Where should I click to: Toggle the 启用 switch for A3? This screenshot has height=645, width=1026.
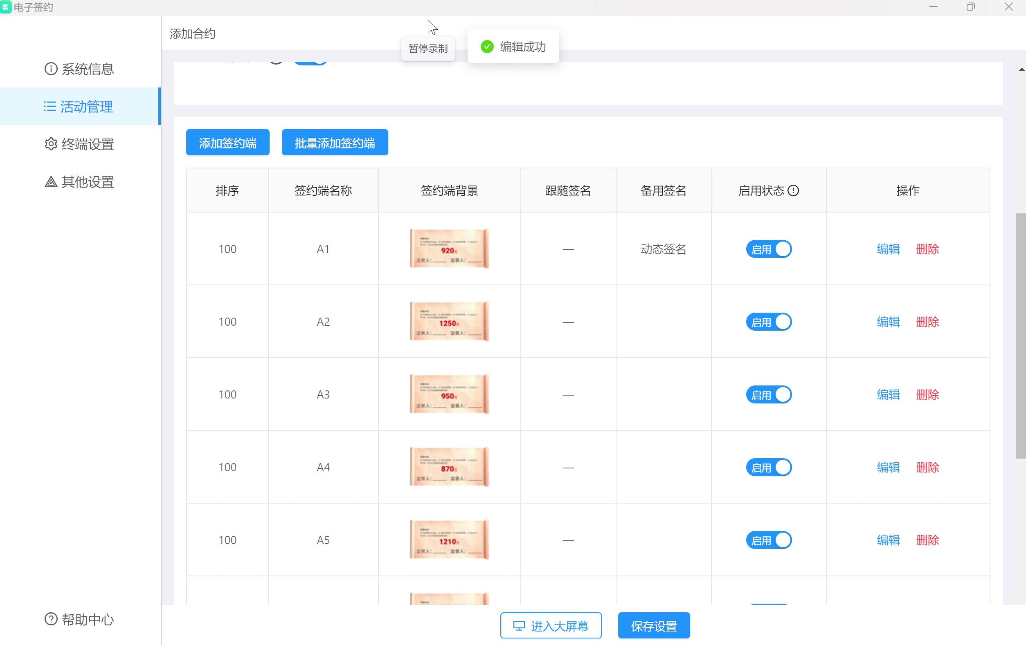pos(769,395)
